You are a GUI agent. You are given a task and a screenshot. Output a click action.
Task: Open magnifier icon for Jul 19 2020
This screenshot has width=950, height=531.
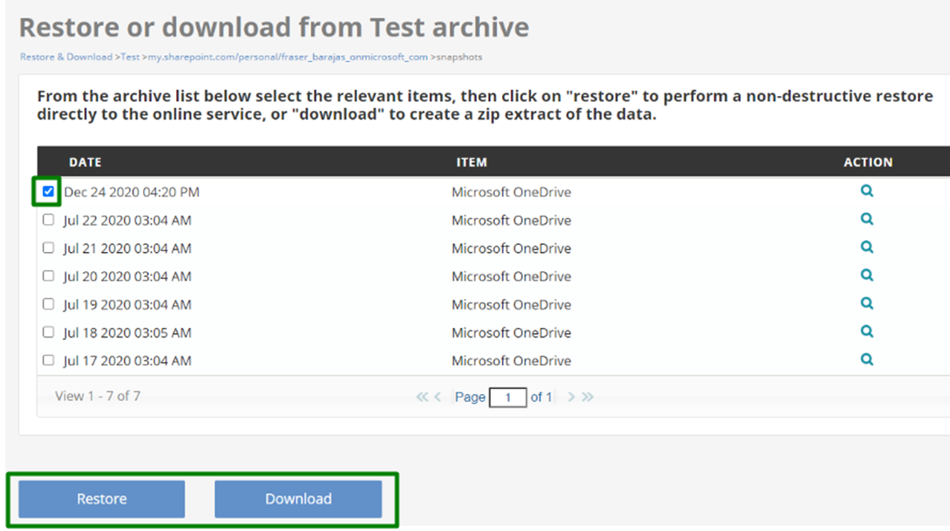pos(867,303)
